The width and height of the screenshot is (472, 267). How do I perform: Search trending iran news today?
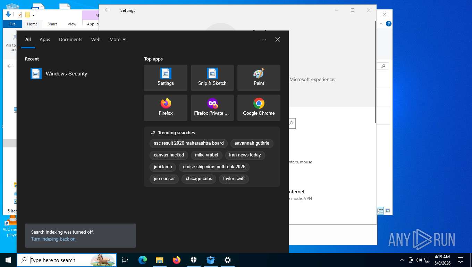pos(245,155)
